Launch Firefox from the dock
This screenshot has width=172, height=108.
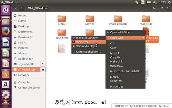click(x=6, y=31)
